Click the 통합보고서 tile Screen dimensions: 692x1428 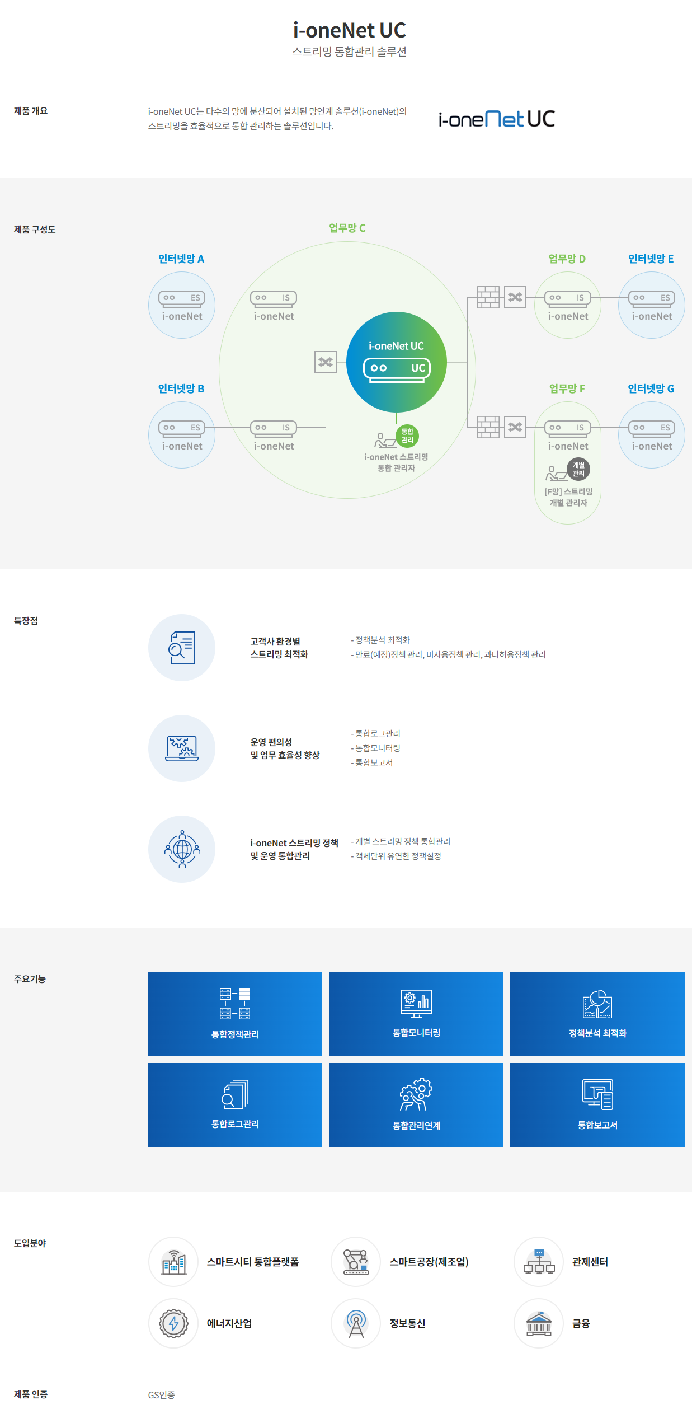597,1104
